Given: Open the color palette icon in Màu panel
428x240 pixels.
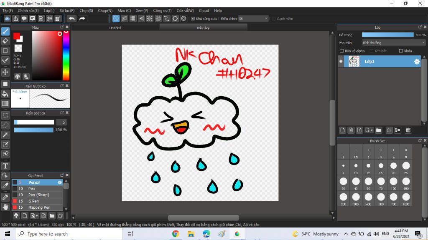Looking at the screenshot, I should coord(18,77).
